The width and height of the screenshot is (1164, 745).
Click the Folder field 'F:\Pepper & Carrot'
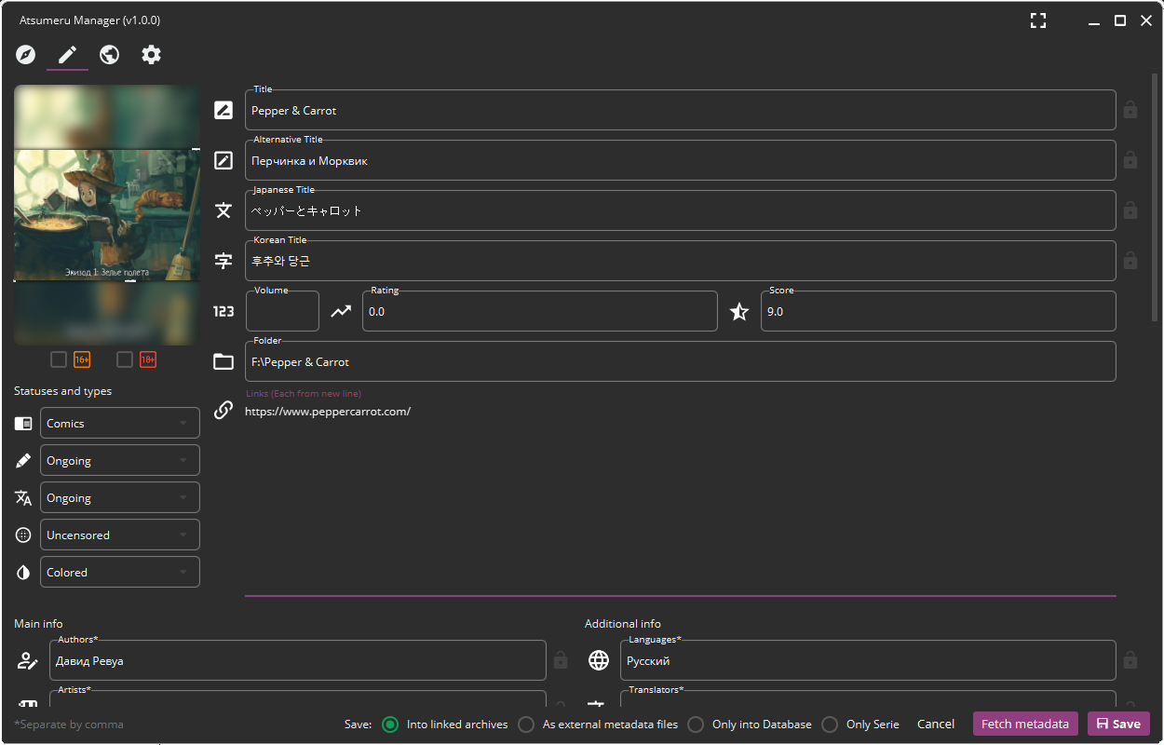[x=681, y=361]
